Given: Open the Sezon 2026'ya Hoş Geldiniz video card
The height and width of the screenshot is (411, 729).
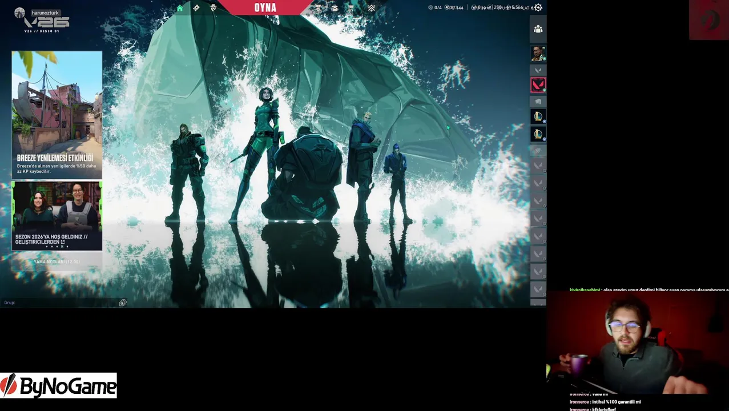Looking at the screenshot, I should (57, 216).
